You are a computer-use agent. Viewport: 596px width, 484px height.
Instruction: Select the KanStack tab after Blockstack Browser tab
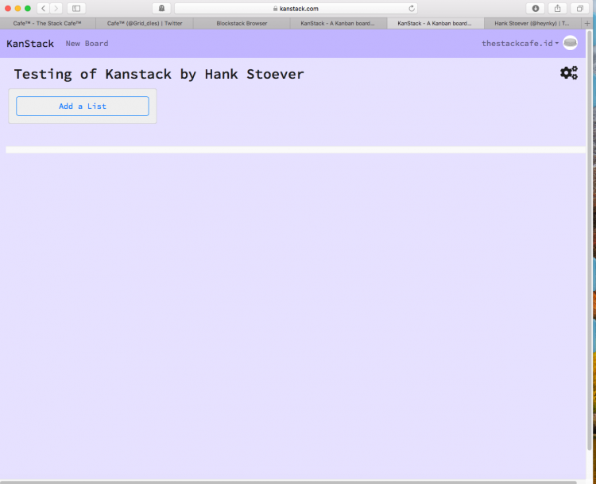[x=339, y=23]
